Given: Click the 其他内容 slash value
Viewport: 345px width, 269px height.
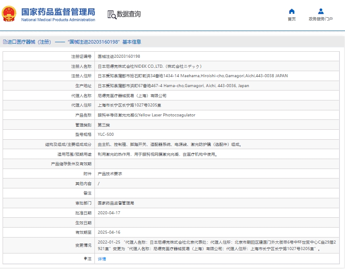Looking at the screenshot, I should point(99,184).
